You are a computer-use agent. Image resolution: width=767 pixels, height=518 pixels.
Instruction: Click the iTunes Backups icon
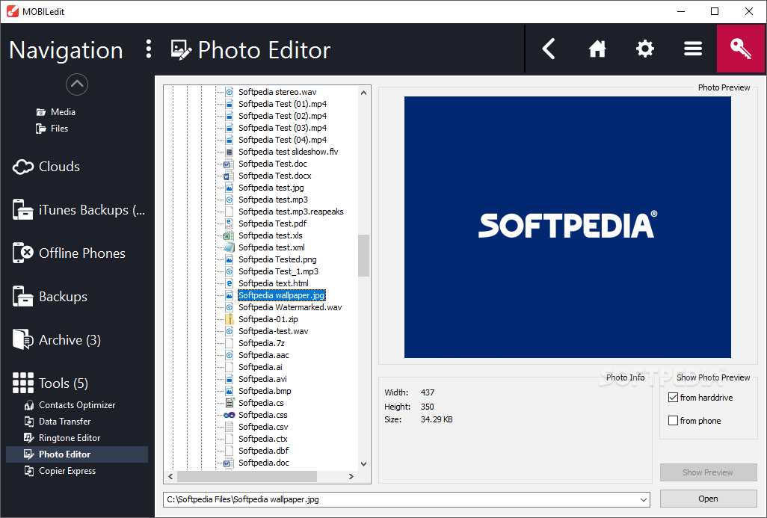[23, 210]
